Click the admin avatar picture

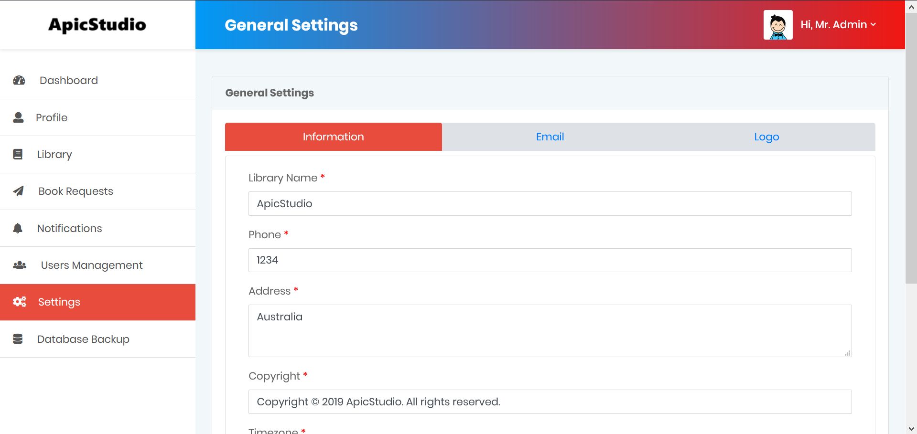(x=777, y=25)
